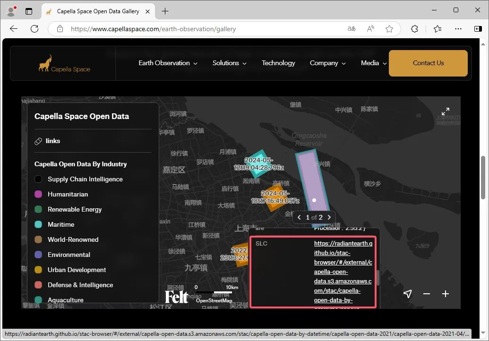Select the orange 2024-05-18 image footprint
489x341 pixels.
pos(275,197)
